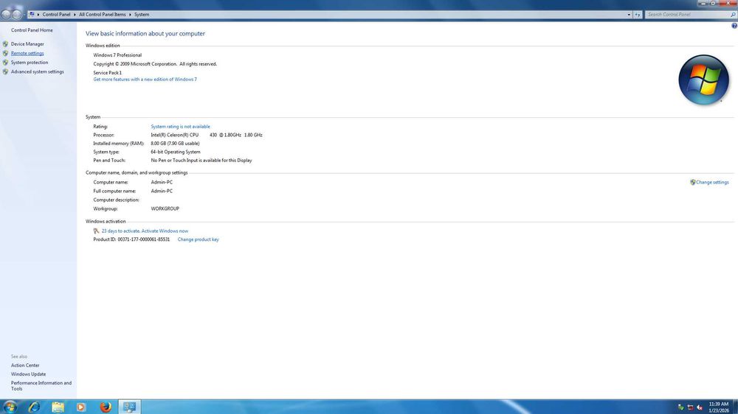
Task: Click the Product ID 00371-177-0000061-85531 text
Action: (x=131, y=239)
